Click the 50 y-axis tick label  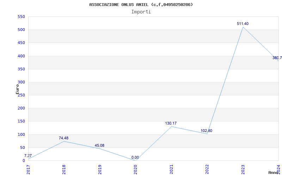click(22, 147)
